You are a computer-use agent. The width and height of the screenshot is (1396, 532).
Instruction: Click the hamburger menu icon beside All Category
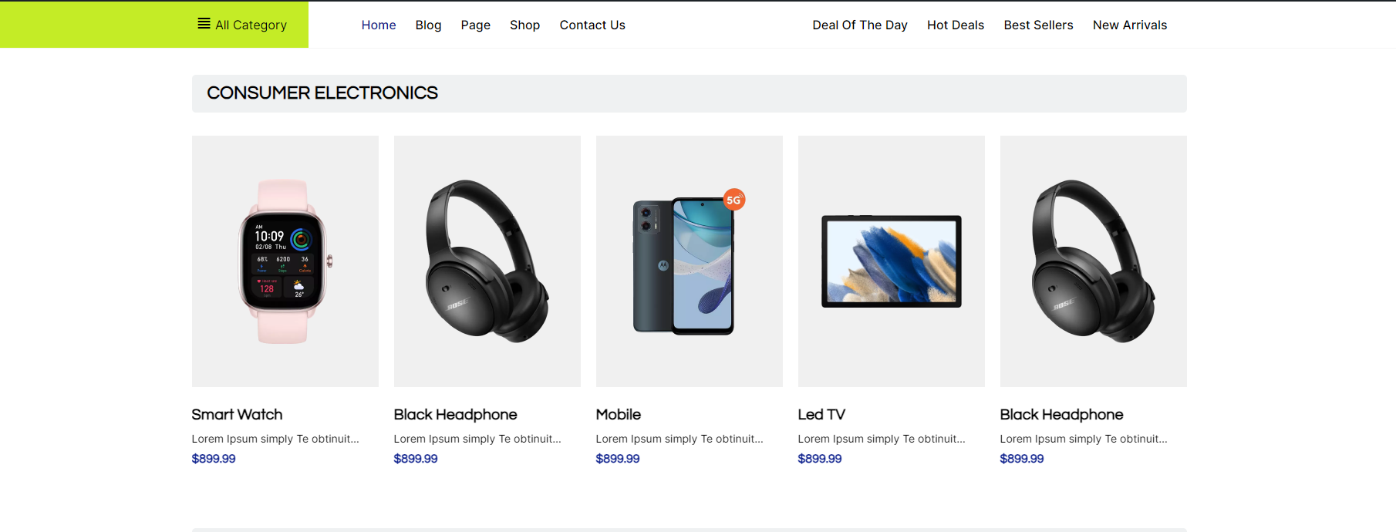(x=204, y=24)
